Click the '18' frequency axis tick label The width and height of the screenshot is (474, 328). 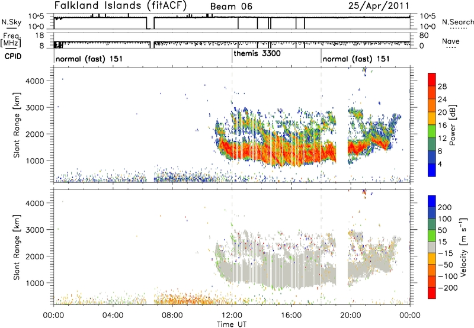(x=40, y=36)
